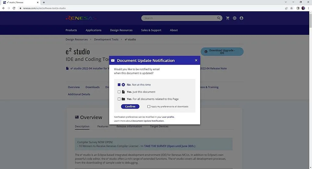Open the TAKE THE SURVEY link
This screenshot has width=312, height=169.
tap(169, 146)
